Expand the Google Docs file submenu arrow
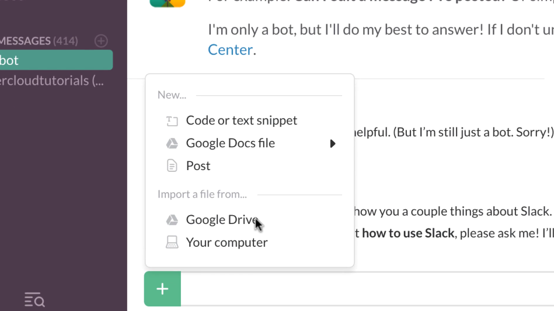This screenshot has width=554, height=311. (x=333, y=143)
